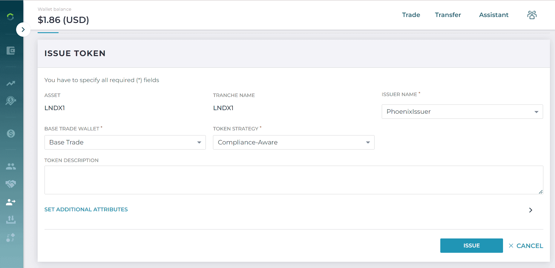555x268 pixels.
Task: Click the LNDX1 asset value
Action: (x=55, y=108)
